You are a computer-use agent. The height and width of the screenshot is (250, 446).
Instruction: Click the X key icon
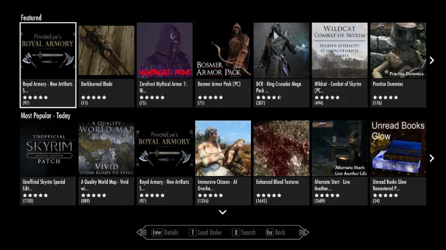click(x=236, y=233)
